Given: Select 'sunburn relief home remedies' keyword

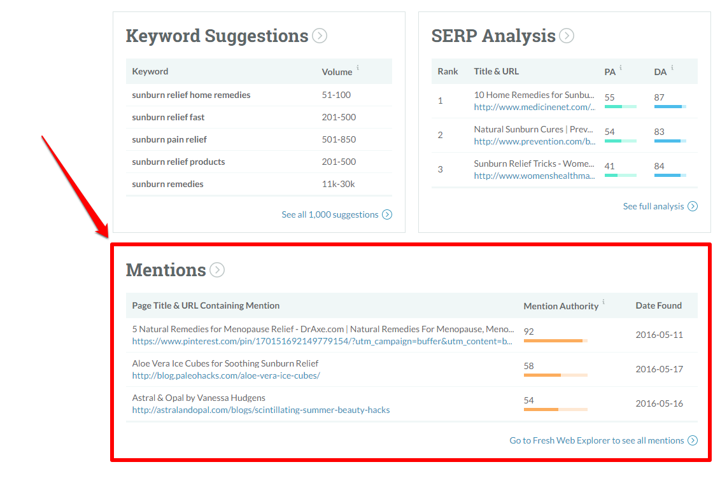Looking at the screenshot, I should pyautogui.click(x=191, y=95).
